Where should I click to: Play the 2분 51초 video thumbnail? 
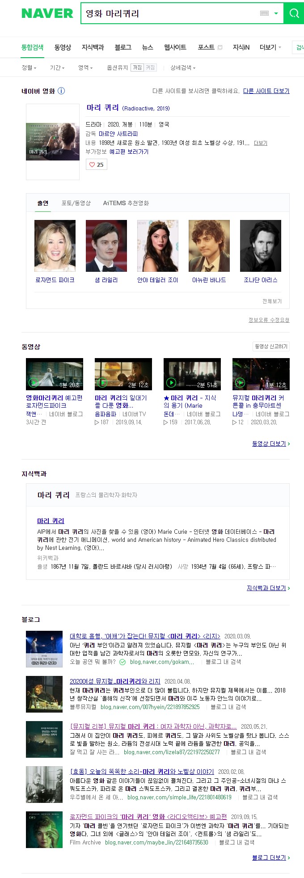coord(192,374)
